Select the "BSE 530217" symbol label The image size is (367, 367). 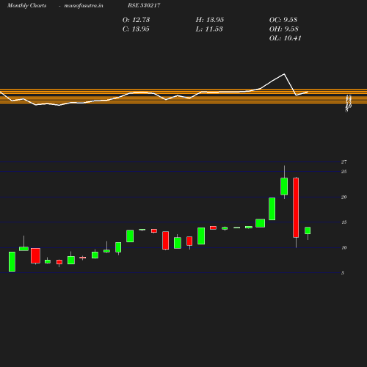pyautogui.click(x=144, y=5)
